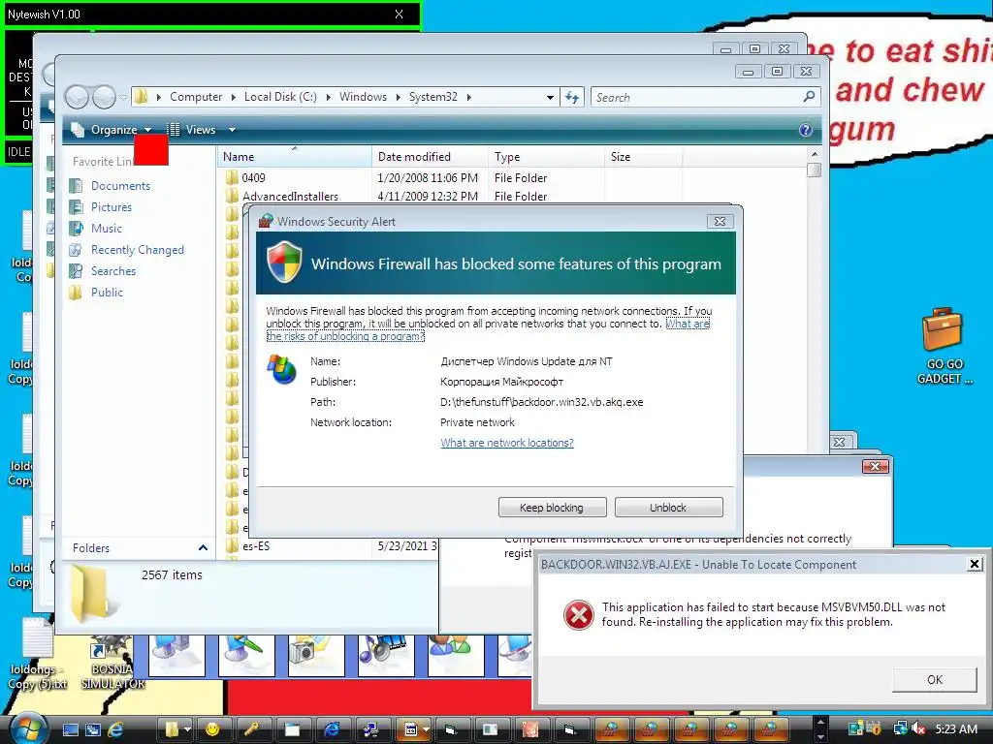Image resolution: width=993 pixels, height=744 pixels.
Task: Click the network computers taskbar button
Action: [x=371, y=729]
